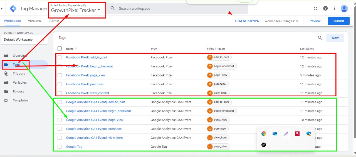Click red AMD icon in tray popup
Viewport: 356px width, 157px height.
297,133
